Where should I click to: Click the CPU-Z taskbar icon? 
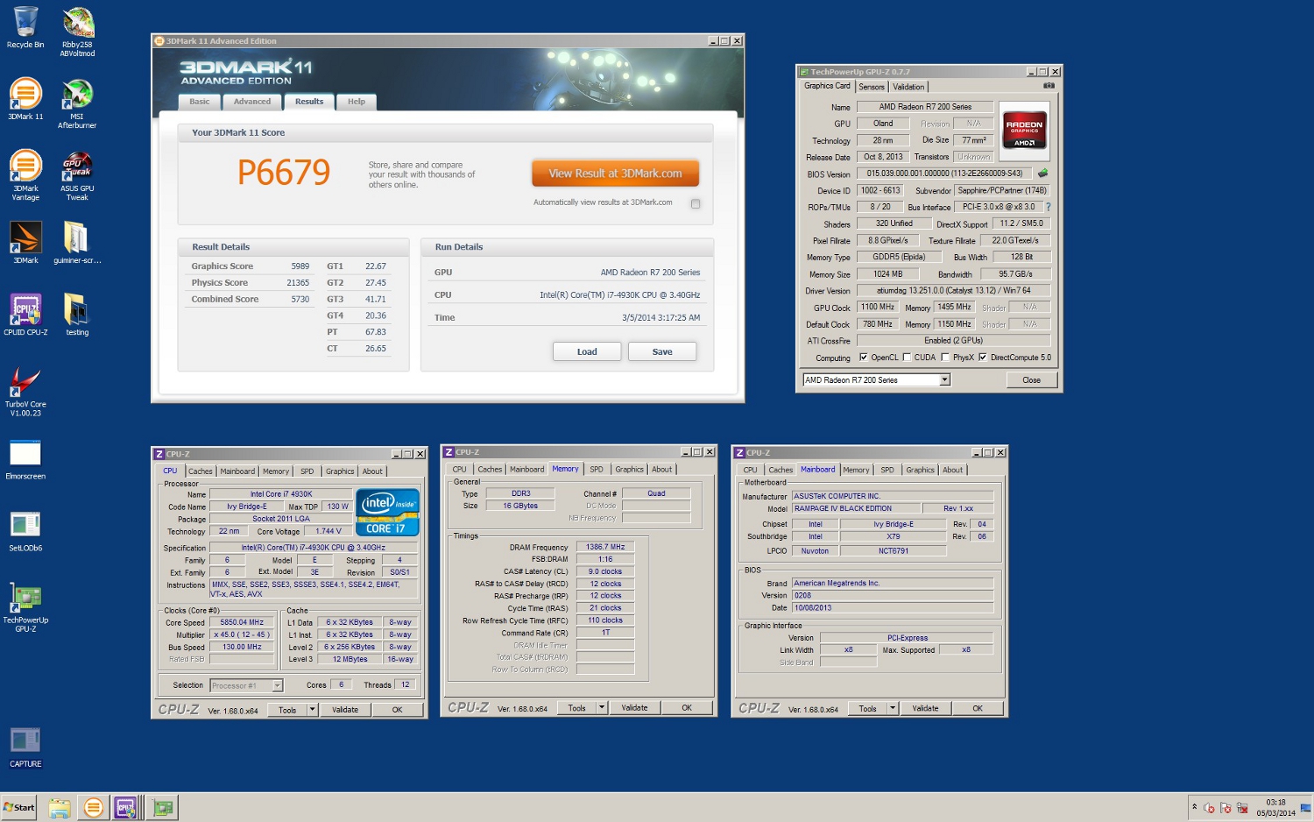pyautogui.click(x=127, y=807)
